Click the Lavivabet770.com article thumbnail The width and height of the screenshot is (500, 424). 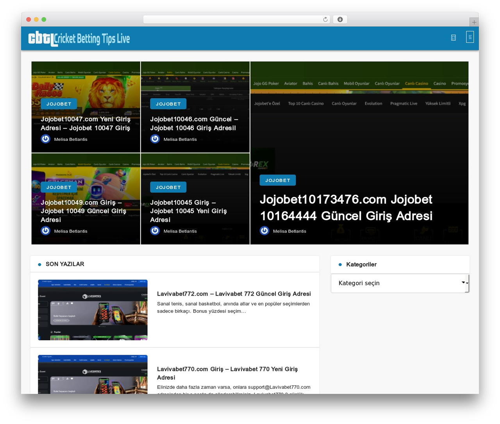coord(93,374)
